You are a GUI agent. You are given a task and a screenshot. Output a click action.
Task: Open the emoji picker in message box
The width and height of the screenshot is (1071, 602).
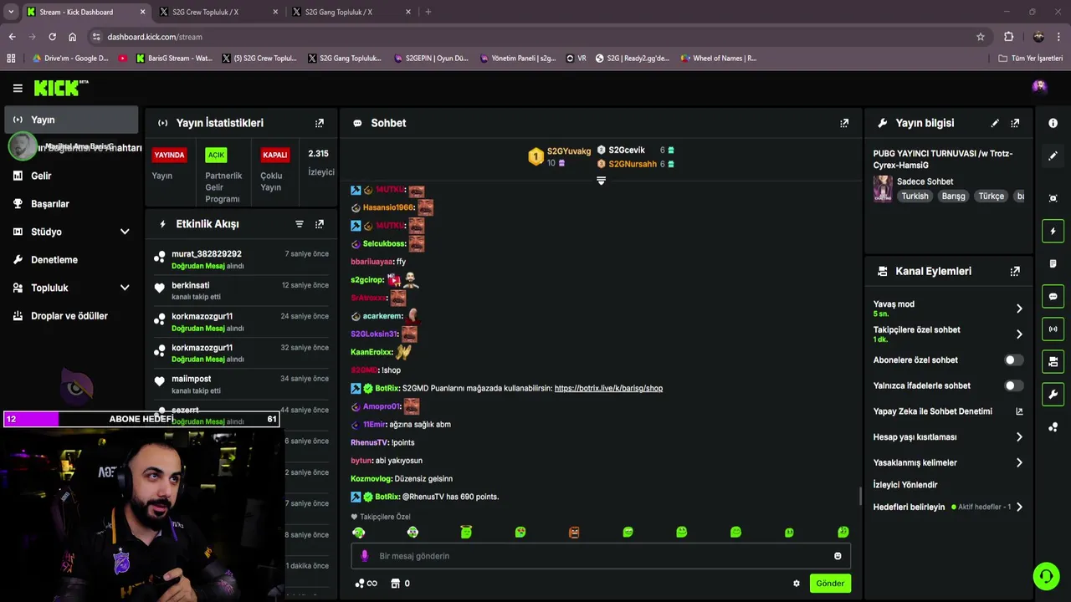coord(838,556)
